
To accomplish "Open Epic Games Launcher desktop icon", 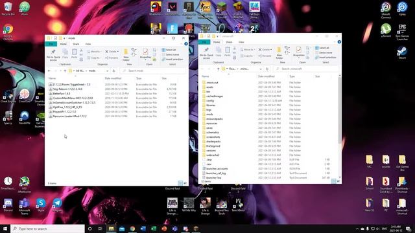I will pos(402,32).
